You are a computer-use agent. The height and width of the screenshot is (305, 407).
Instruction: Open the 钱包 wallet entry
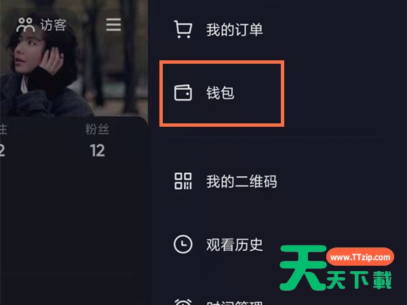(x=220, y=93)
